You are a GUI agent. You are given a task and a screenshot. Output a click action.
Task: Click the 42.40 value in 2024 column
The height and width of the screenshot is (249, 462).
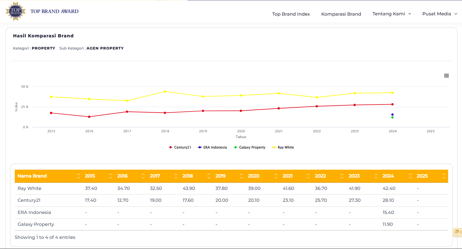pyautogui.click(x=389, y=188)
